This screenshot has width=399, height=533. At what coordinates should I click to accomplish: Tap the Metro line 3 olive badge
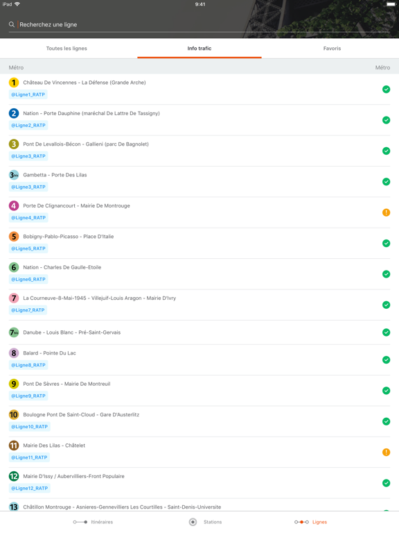14,144
